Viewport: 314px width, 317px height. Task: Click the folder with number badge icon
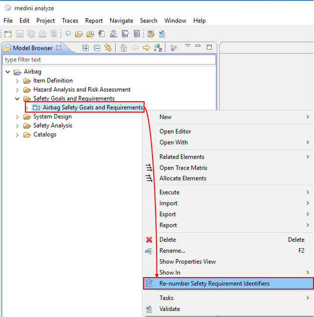[90, 34]
